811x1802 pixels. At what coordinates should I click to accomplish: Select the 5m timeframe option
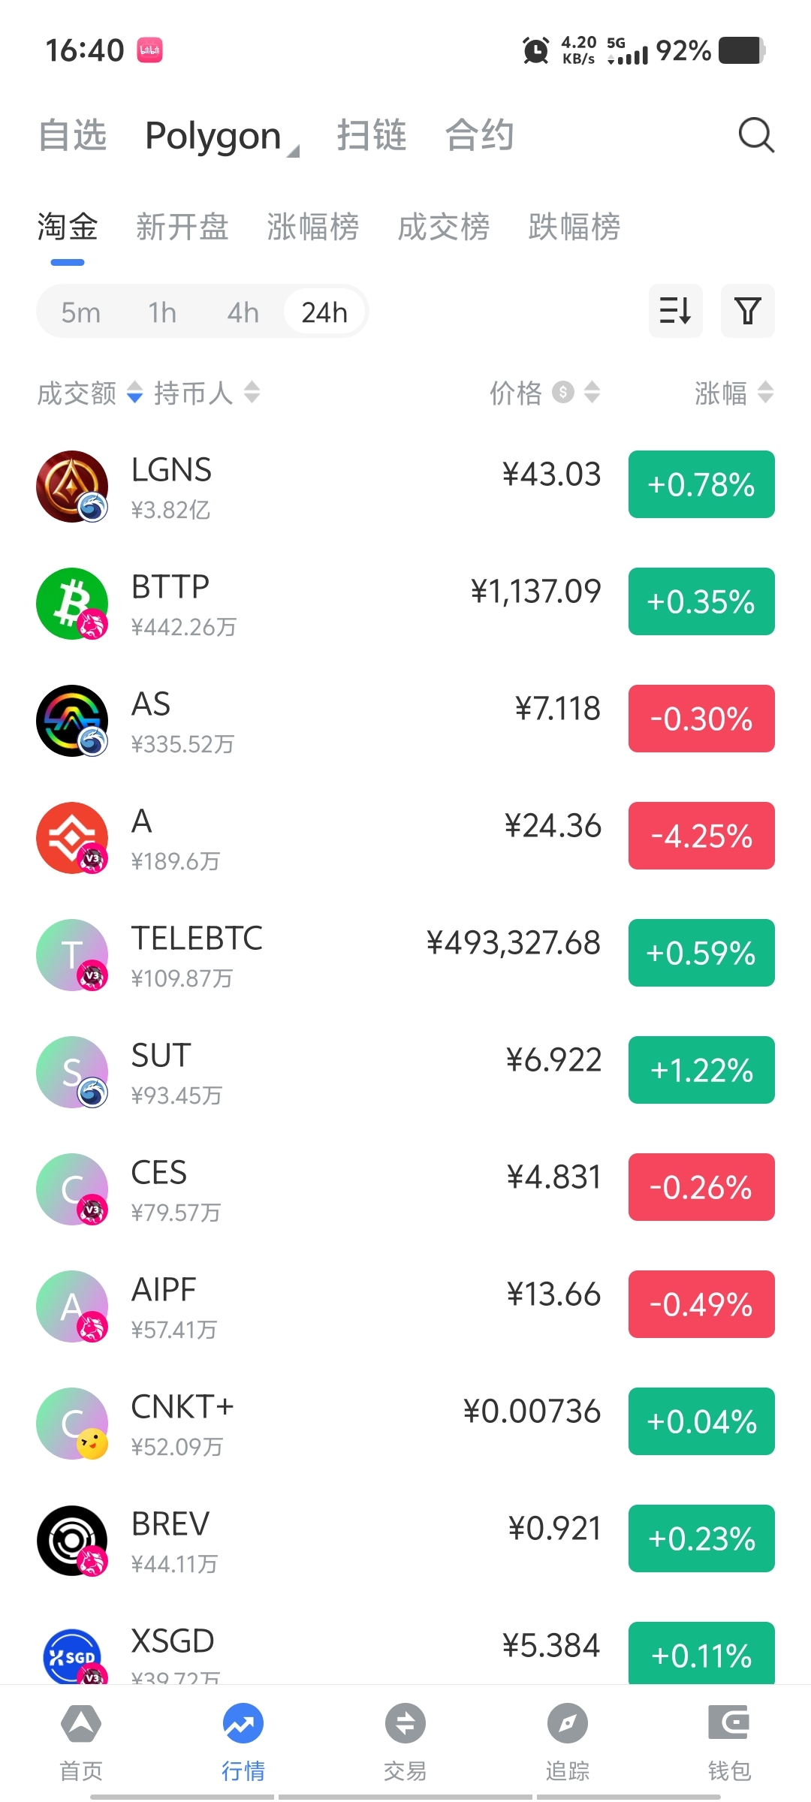click(x=80, y=312)
